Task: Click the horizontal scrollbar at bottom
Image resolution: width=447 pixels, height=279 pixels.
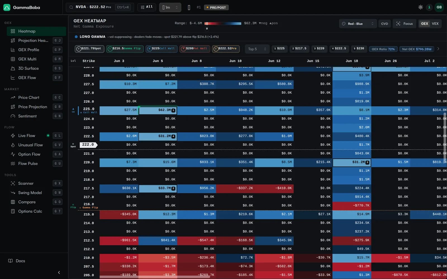Action: (155, 277)
